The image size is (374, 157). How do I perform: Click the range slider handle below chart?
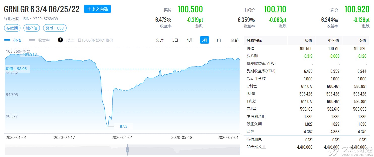tap(127, 150)
